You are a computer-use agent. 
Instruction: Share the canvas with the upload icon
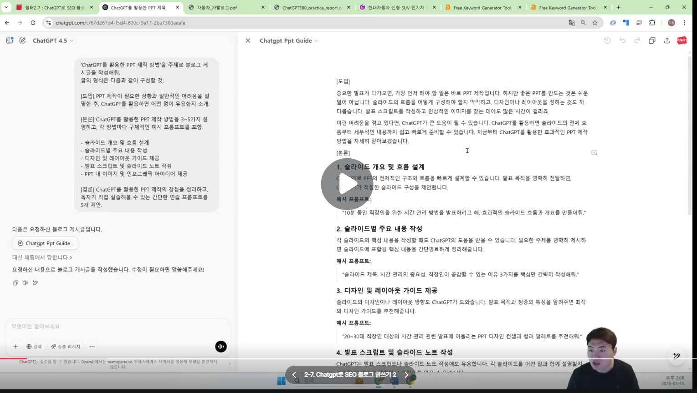(667, 40)
